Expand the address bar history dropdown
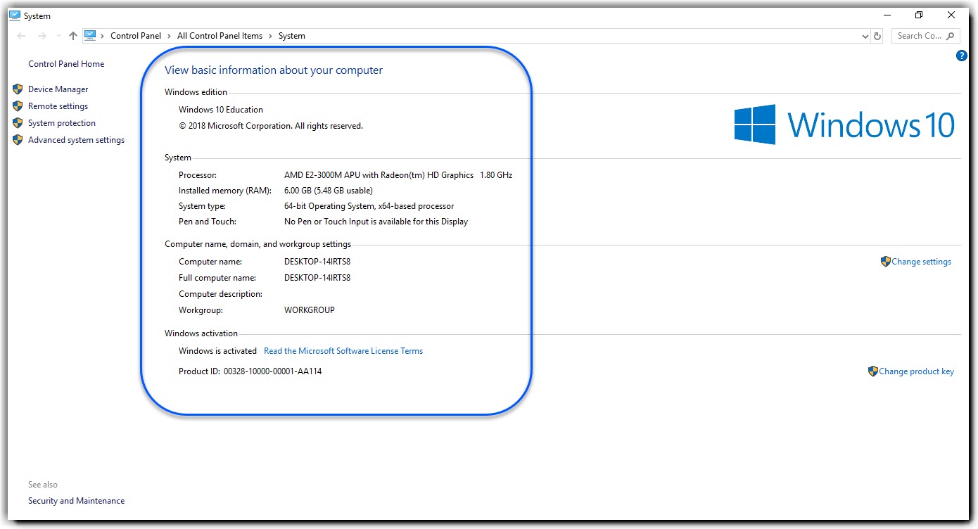The image size is (978, 529). tap(865, 36)
